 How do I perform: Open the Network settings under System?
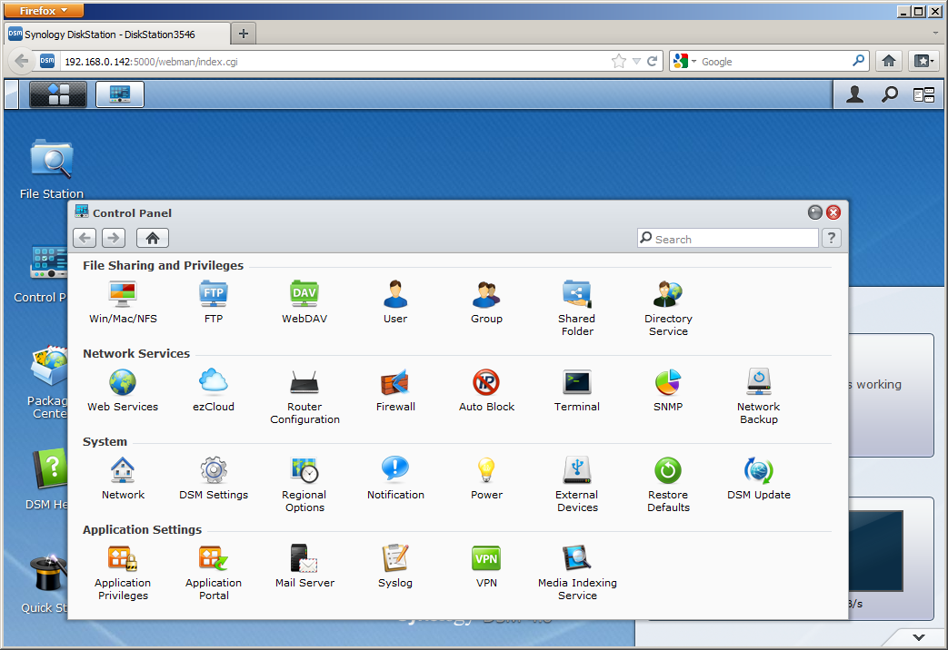click(x=123, y=478)
